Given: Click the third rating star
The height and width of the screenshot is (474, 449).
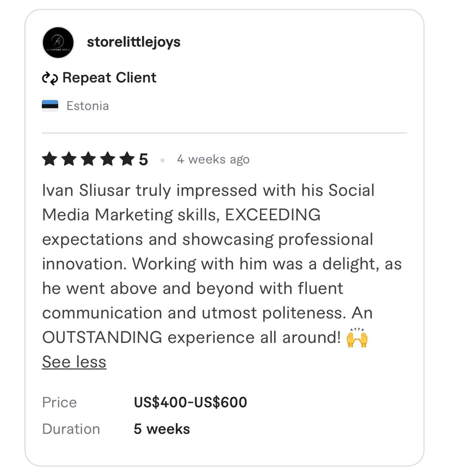Looking at the screenshot, I should point(88,160).
